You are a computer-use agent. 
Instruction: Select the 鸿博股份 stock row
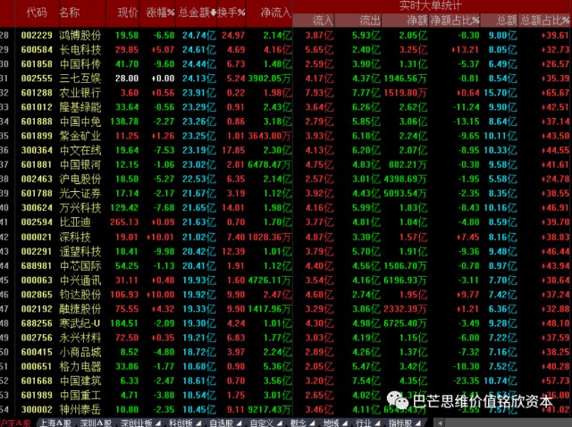pyautogui.click(x=286, y=36)
